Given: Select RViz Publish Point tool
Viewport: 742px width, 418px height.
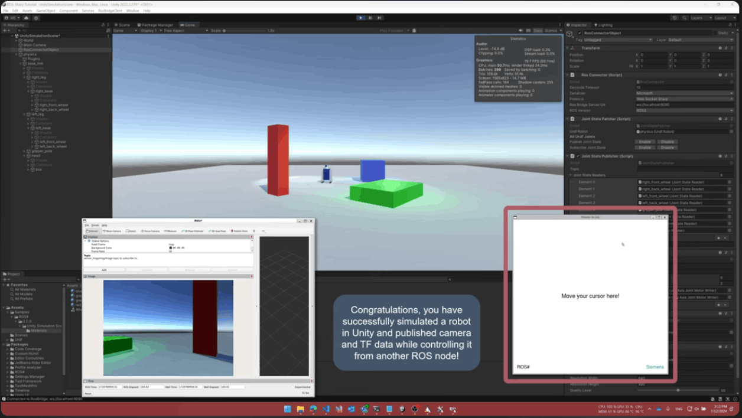Looking at the screenshot, I should (x=239, y=231).
